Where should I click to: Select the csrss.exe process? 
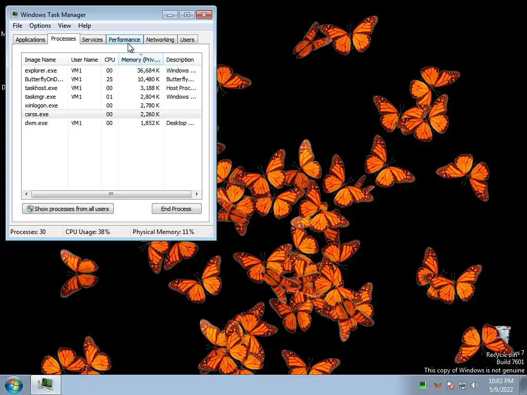(112, 114)
